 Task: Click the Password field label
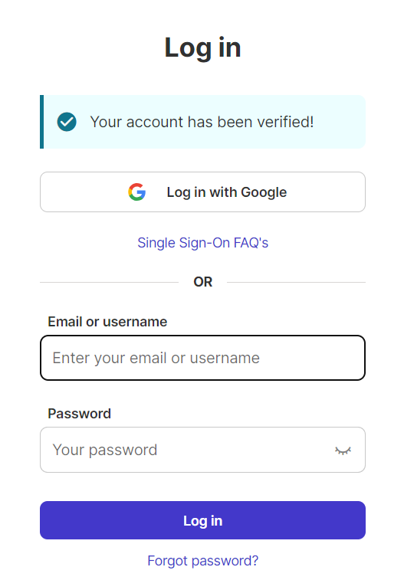coord(79,414)
